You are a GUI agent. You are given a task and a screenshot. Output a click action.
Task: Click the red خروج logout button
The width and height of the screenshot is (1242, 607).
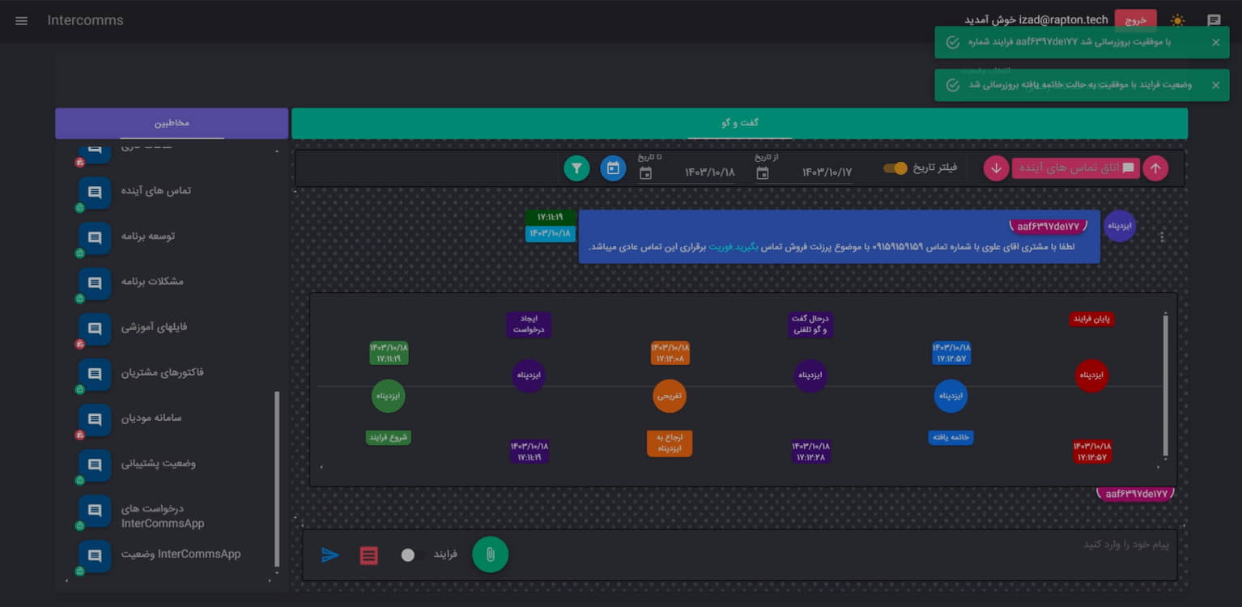tap(1135, 20)
